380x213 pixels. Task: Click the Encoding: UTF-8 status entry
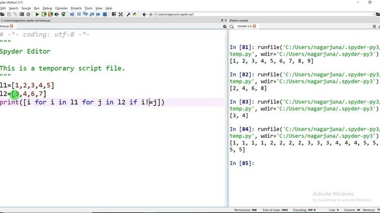[x=305, y=210]
